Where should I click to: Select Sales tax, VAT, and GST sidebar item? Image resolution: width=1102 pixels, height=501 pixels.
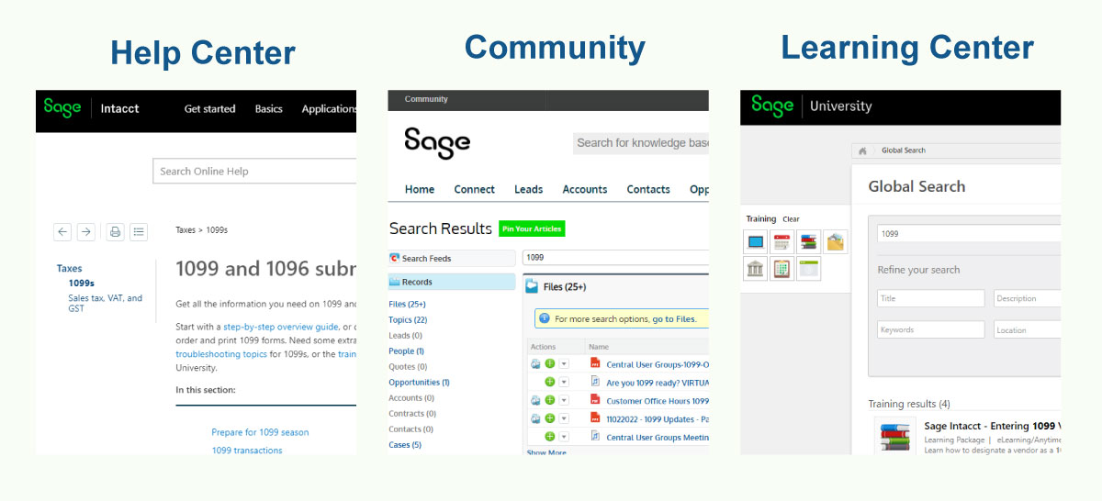click(x=106, y=303)
